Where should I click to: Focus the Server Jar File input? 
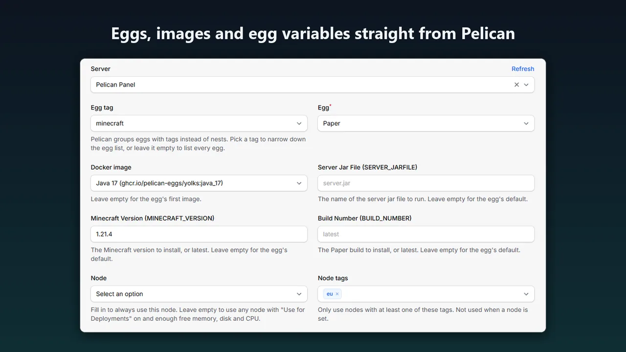click(426, 183)
